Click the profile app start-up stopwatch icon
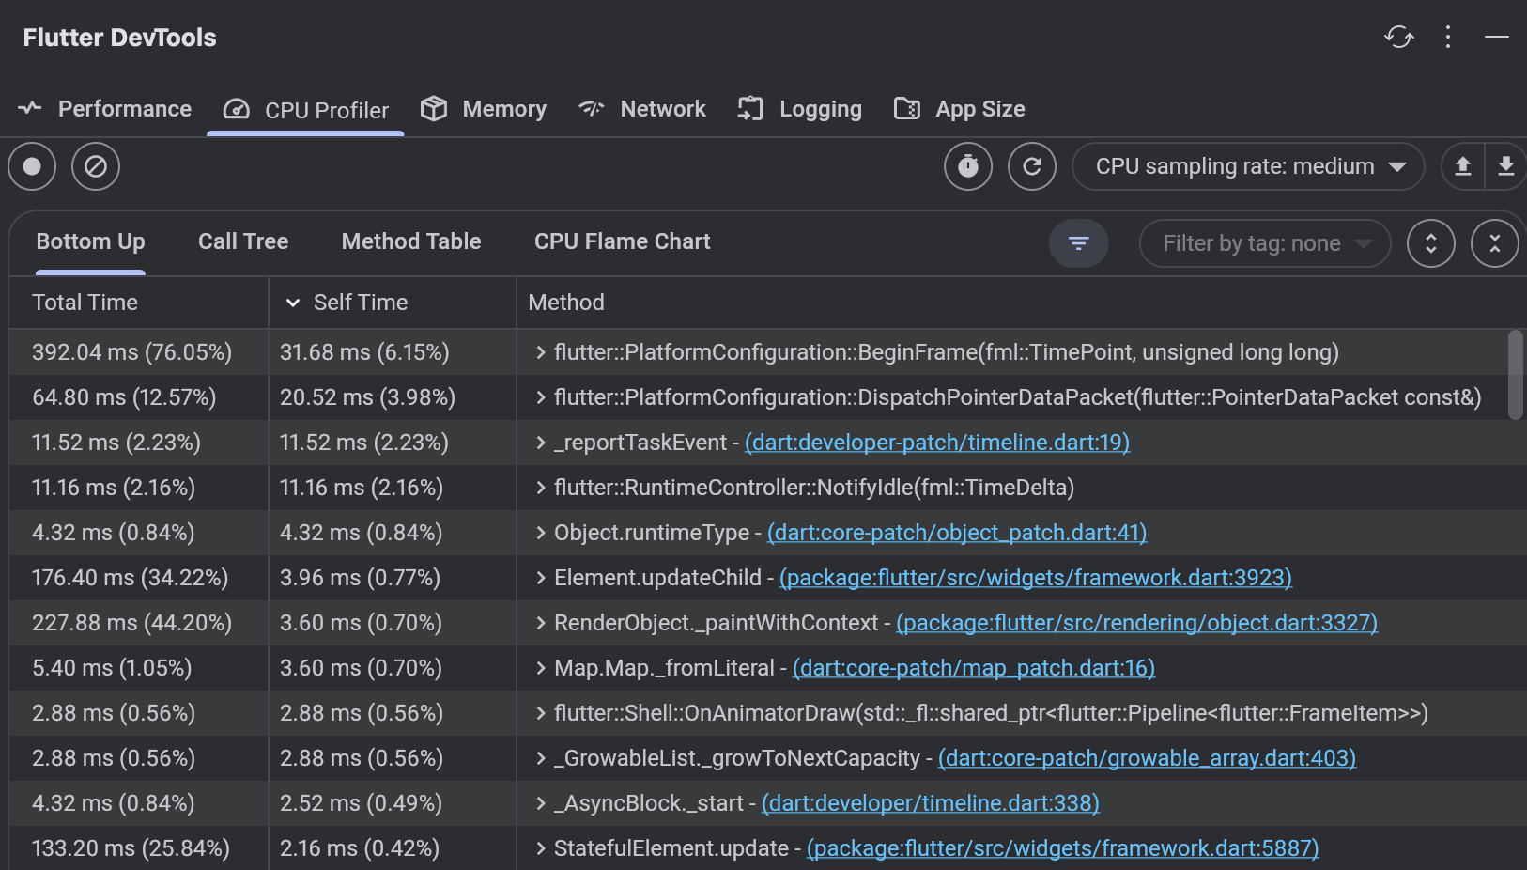Screen dimensions: 1527x870 (968, 166)
